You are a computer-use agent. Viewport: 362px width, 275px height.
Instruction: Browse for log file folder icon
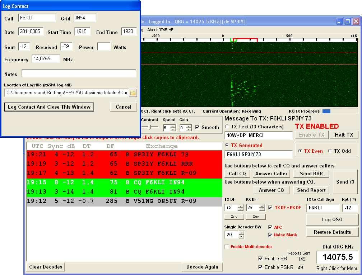tap(133, 93)
